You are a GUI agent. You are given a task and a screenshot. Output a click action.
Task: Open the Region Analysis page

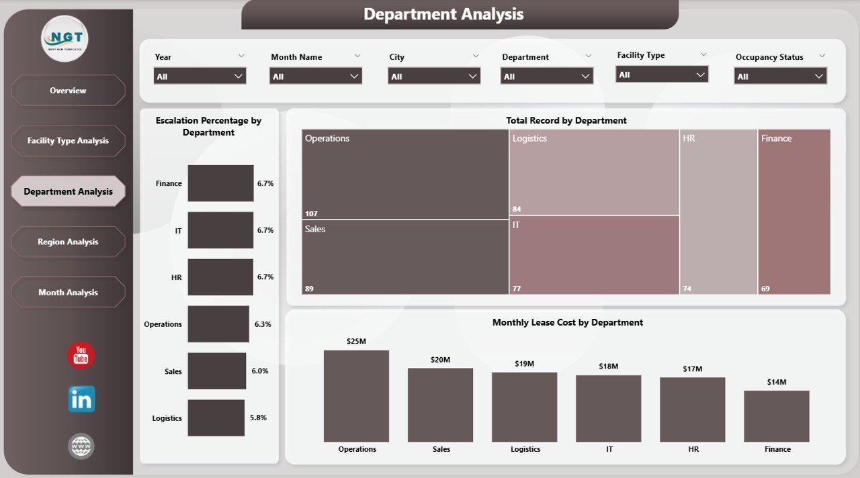point(68,242)
